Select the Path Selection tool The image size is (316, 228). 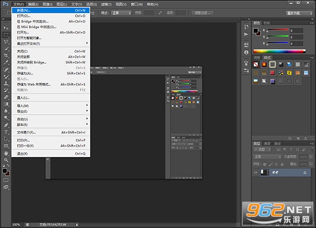tap(6, 139)
